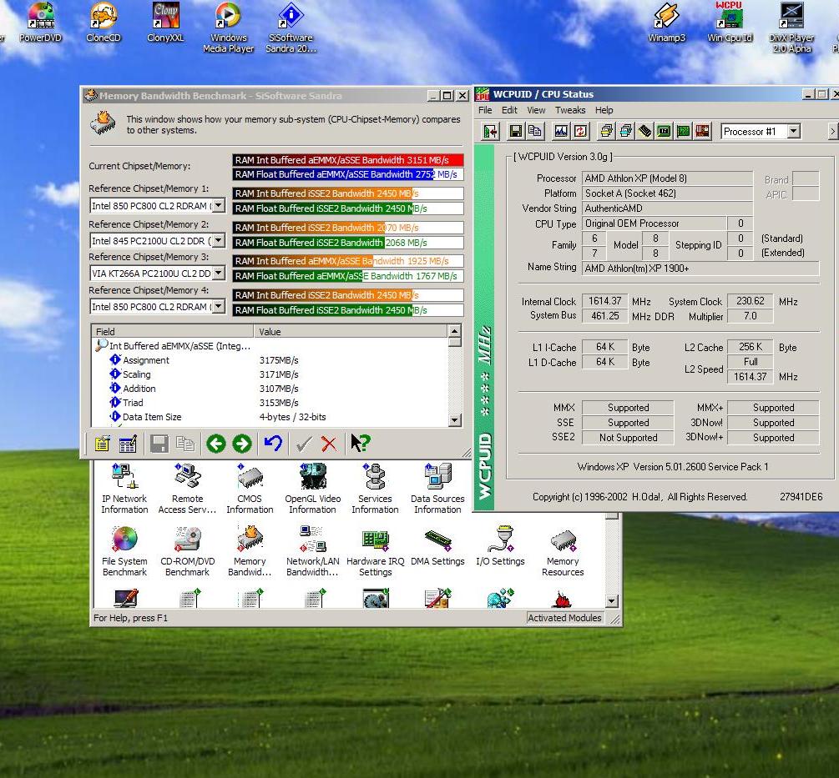This screenshot has height=778, width=839.
Task: Click the yellow notepad options icon in Sandra toolbar
Action: point(102,444)
